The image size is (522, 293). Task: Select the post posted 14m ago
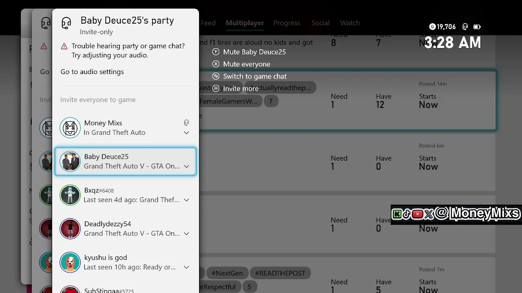pyautogui.click(x=347, y=101)
